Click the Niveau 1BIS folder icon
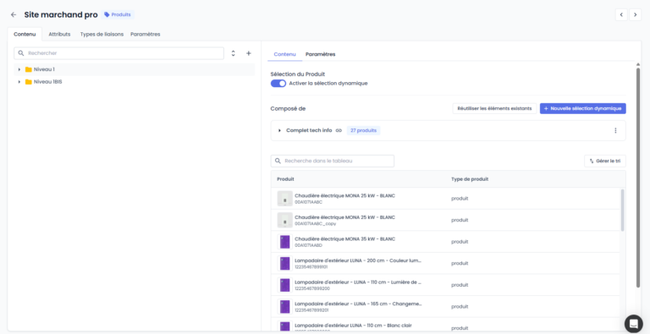This screenshot has width=650, height=334. [x=29, y=82]
